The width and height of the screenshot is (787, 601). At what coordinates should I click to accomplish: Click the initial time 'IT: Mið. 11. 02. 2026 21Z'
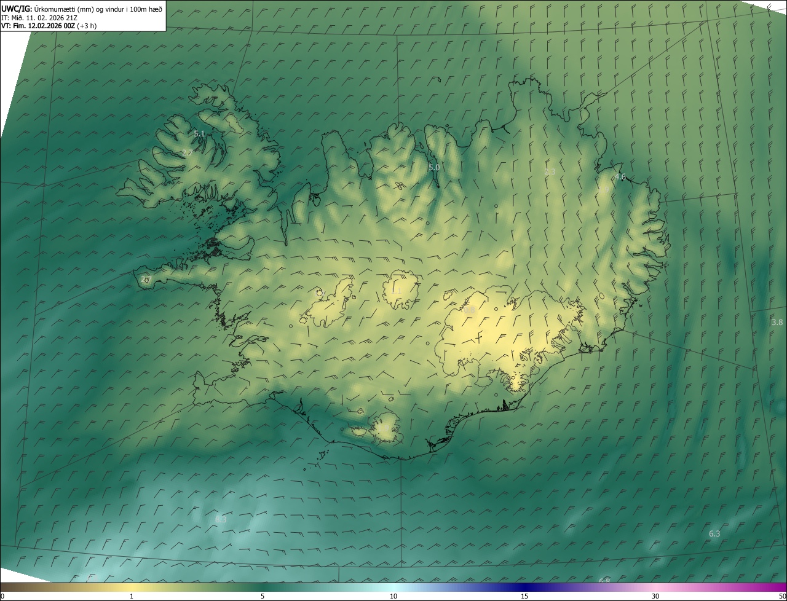pyautogui.click(x=39, y=18)
